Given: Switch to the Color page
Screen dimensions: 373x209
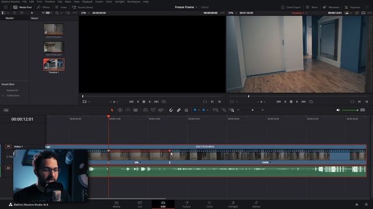Looking at the screenshot, I should (210, 204).
